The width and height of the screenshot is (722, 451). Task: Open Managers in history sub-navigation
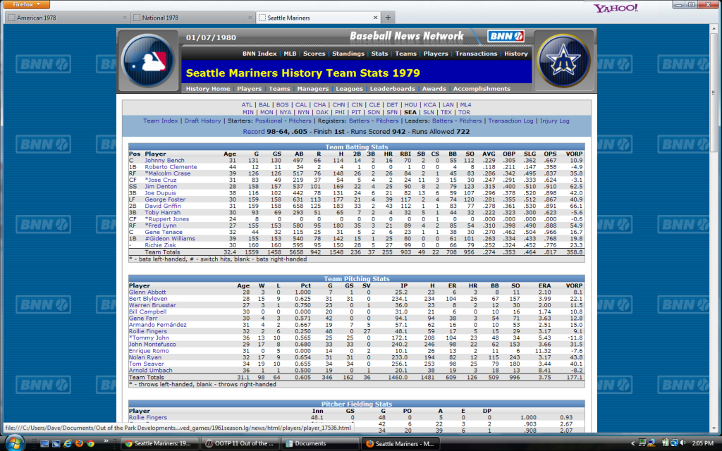pos(312,89)
